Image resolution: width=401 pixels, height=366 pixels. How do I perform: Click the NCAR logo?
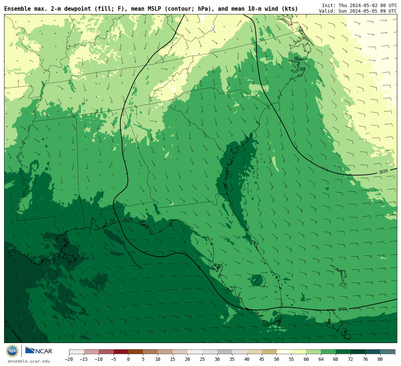(39, 351)
